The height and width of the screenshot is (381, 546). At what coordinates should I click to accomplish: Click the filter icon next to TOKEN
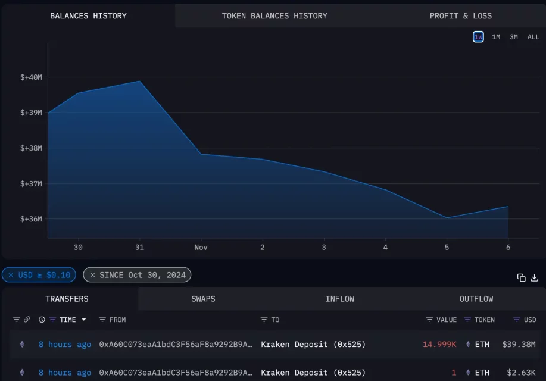tap(467, 320)
